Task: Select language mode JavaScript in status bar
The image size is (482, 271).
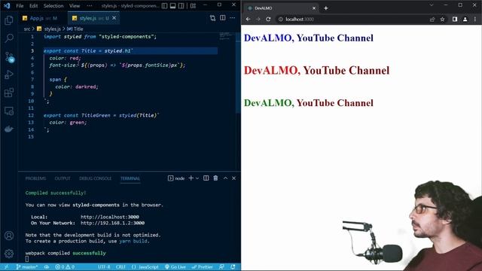Action: pyautogui.click(x=145, y=266)
